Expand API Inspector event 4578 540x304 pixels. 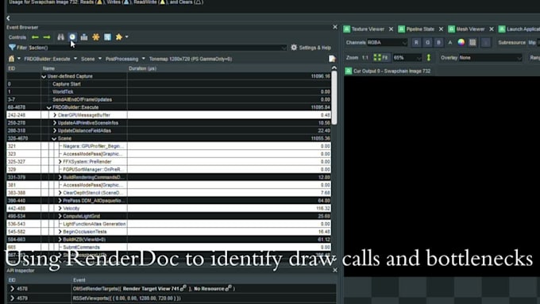(x=13, y=288)
